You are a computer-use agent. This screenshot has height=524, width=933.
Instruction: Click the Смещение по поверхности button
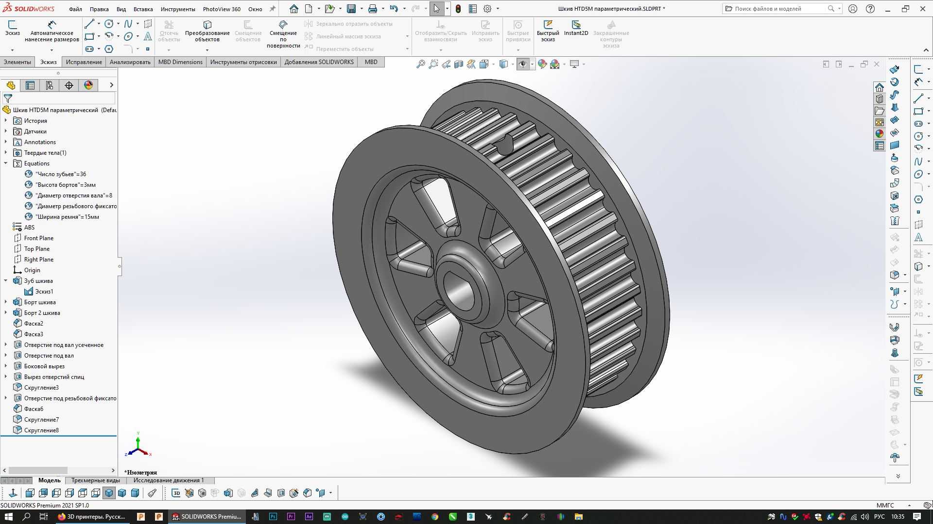pyautogui.click(x=283, y=34)
